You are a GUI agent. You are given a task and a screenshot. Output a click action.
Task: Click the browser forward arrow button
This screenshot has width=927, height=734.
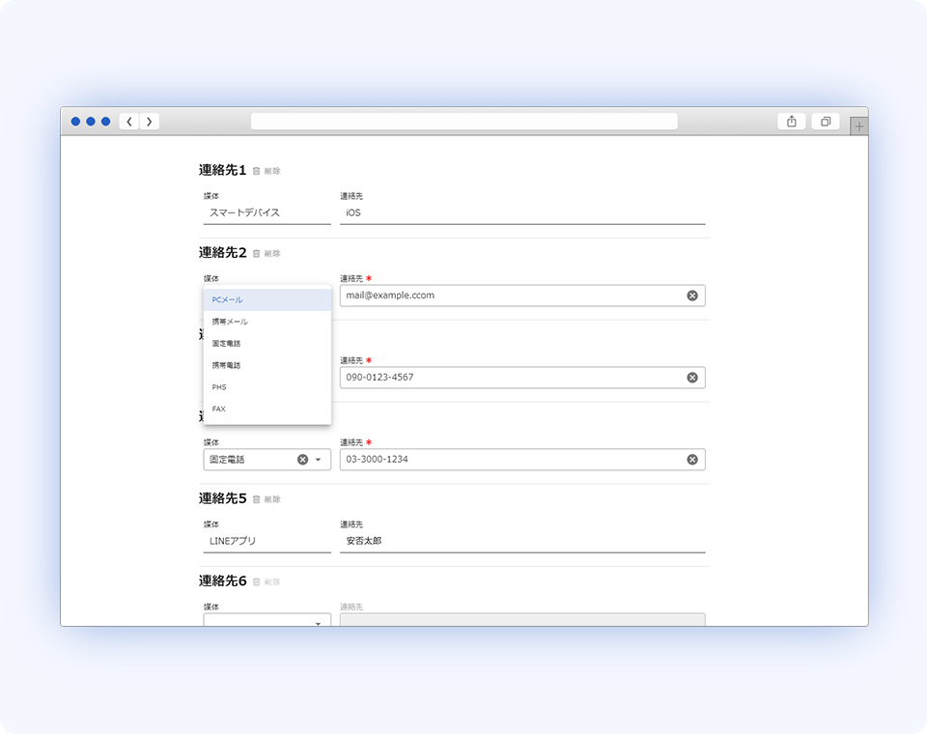tap(149, 122)
